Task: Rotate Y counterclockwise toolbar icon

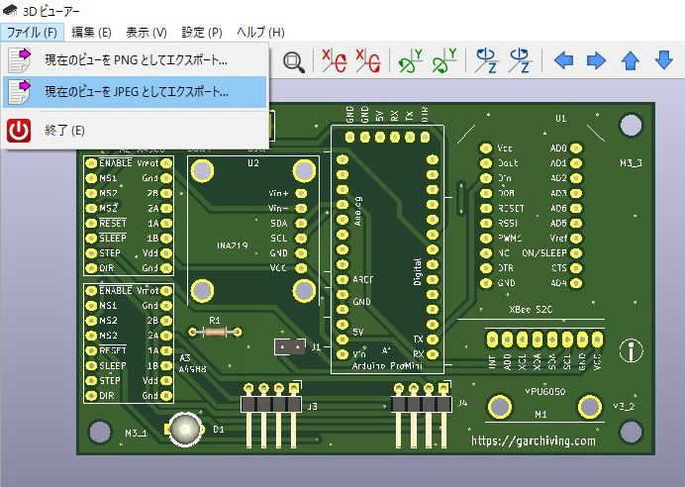Action: [x=444, y=60]
